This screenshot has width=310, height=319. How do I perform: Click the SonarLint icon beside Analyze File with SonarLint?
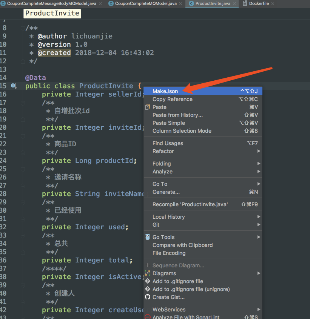(x=148, y=317)
